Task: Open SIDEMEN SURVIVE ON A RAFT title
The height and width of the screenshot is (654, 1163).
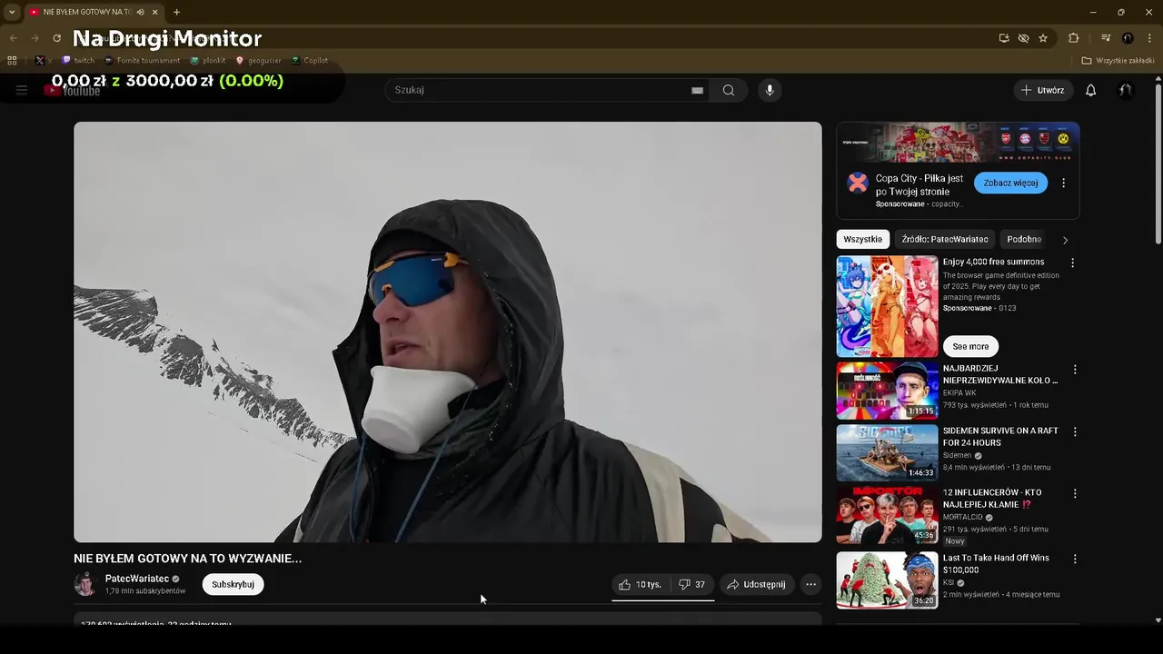Action: (x=1000, y=437)
